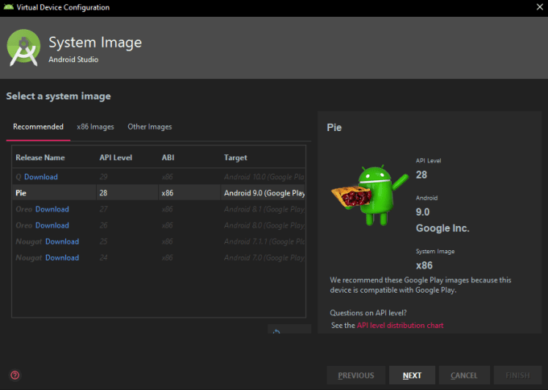This screenshot has height=390, width=548.
Task: Click API level 27 cell
Action: (103, 209)
